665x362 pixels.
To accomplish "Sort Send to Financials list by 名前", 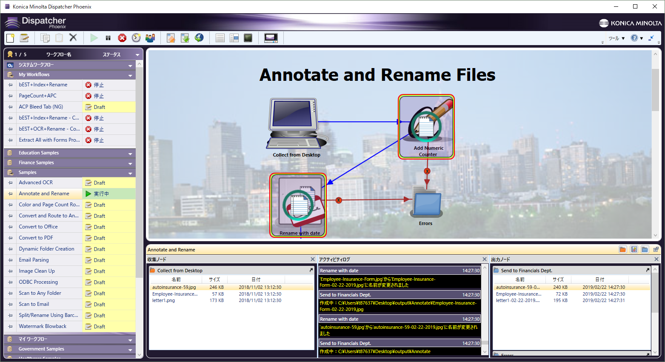I will pyautogui.click(x=519, y=279).
